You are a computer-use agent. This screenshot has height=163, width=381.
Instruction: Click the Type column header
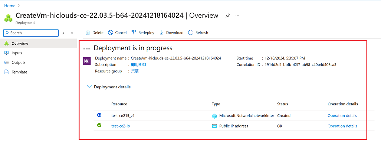216,104
